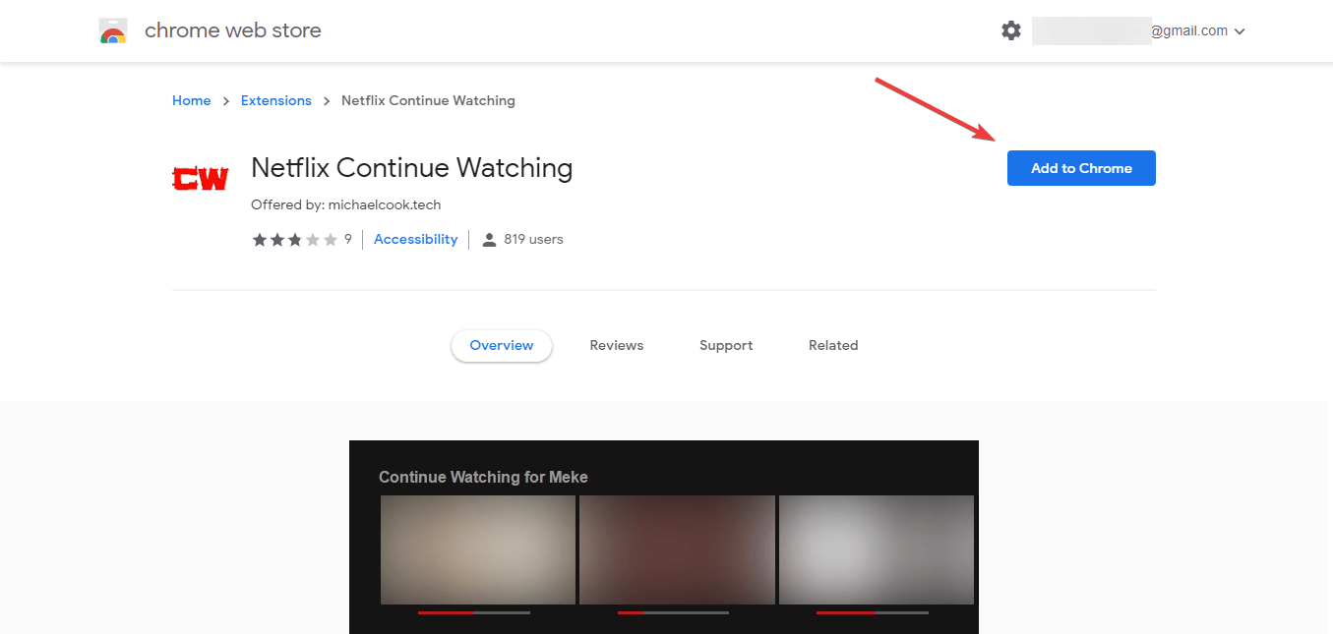This screenshot has width=1333, height=634.
Task: Open the Reviews tab
Action: click(617, 346)
